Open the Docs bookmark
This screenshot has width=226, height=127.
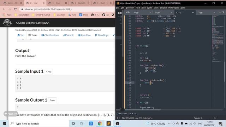pyautogui.click(x=84, y=15)
